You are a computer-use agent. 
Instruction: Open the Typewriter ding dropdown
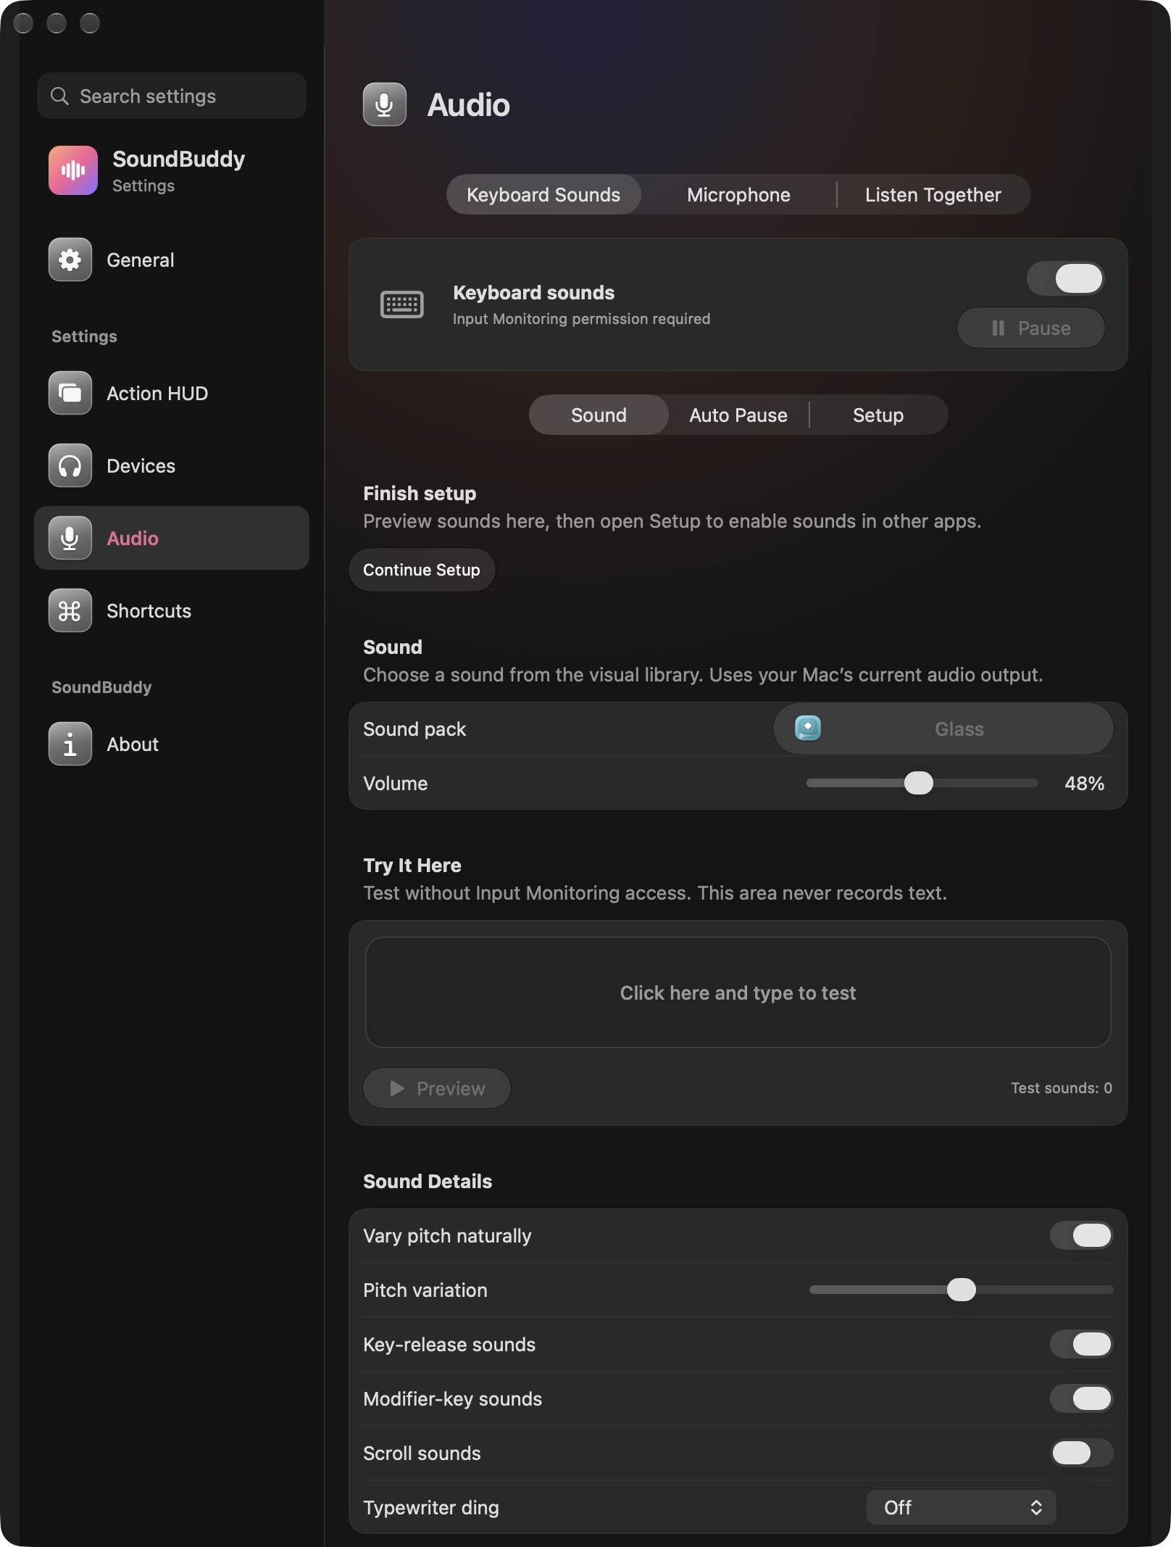pyautogui.click(x=961, y=1508)
